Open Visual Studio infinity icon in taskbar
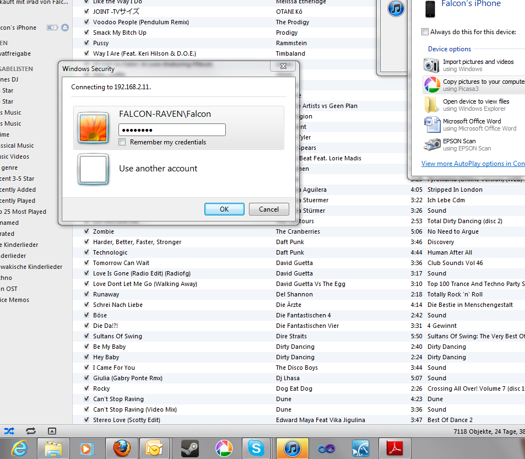Screen dimensions: 525x459 coord(327,449)
